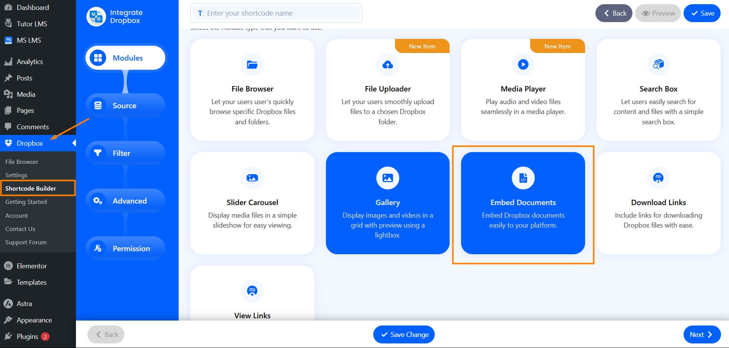
Task: Collapse the Dropbox menu arrow
Action: pos(74,143)
